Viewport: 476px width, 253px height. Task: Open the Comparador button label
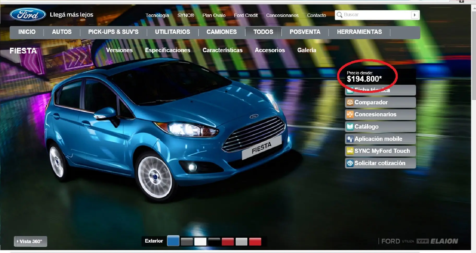[371, 102]
